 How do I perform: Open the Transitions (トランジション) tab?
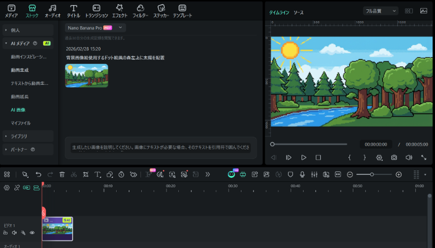tap(96, 10)
